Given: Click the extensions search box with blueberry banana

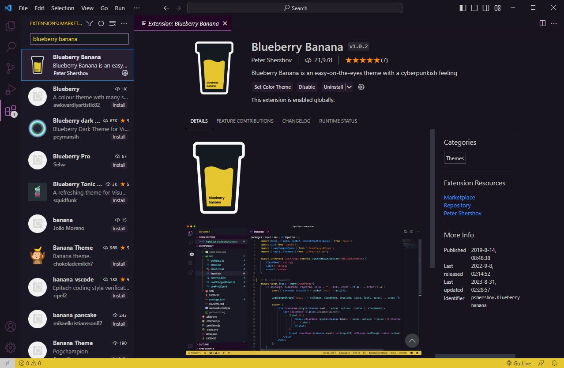Looking at the screenshot, I should pyautogui.click(x=79, y=39).
